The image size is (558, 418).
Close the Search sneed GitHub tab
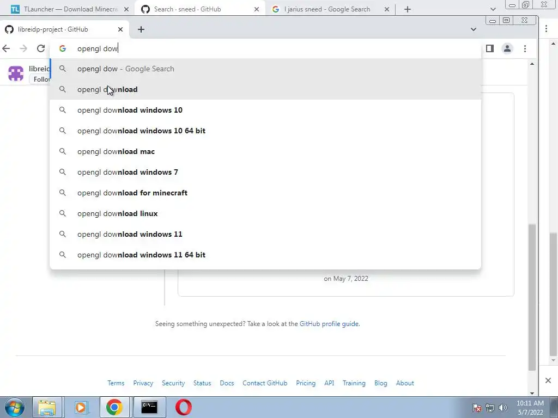[x=257, y=9]
